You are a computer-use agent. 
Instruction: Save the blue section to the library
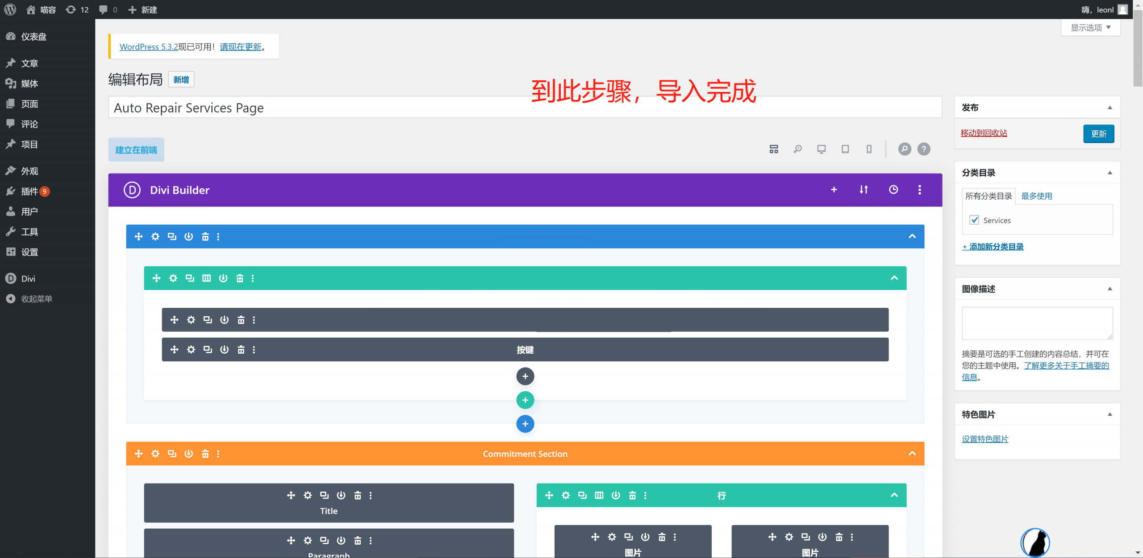coord(188,236)
